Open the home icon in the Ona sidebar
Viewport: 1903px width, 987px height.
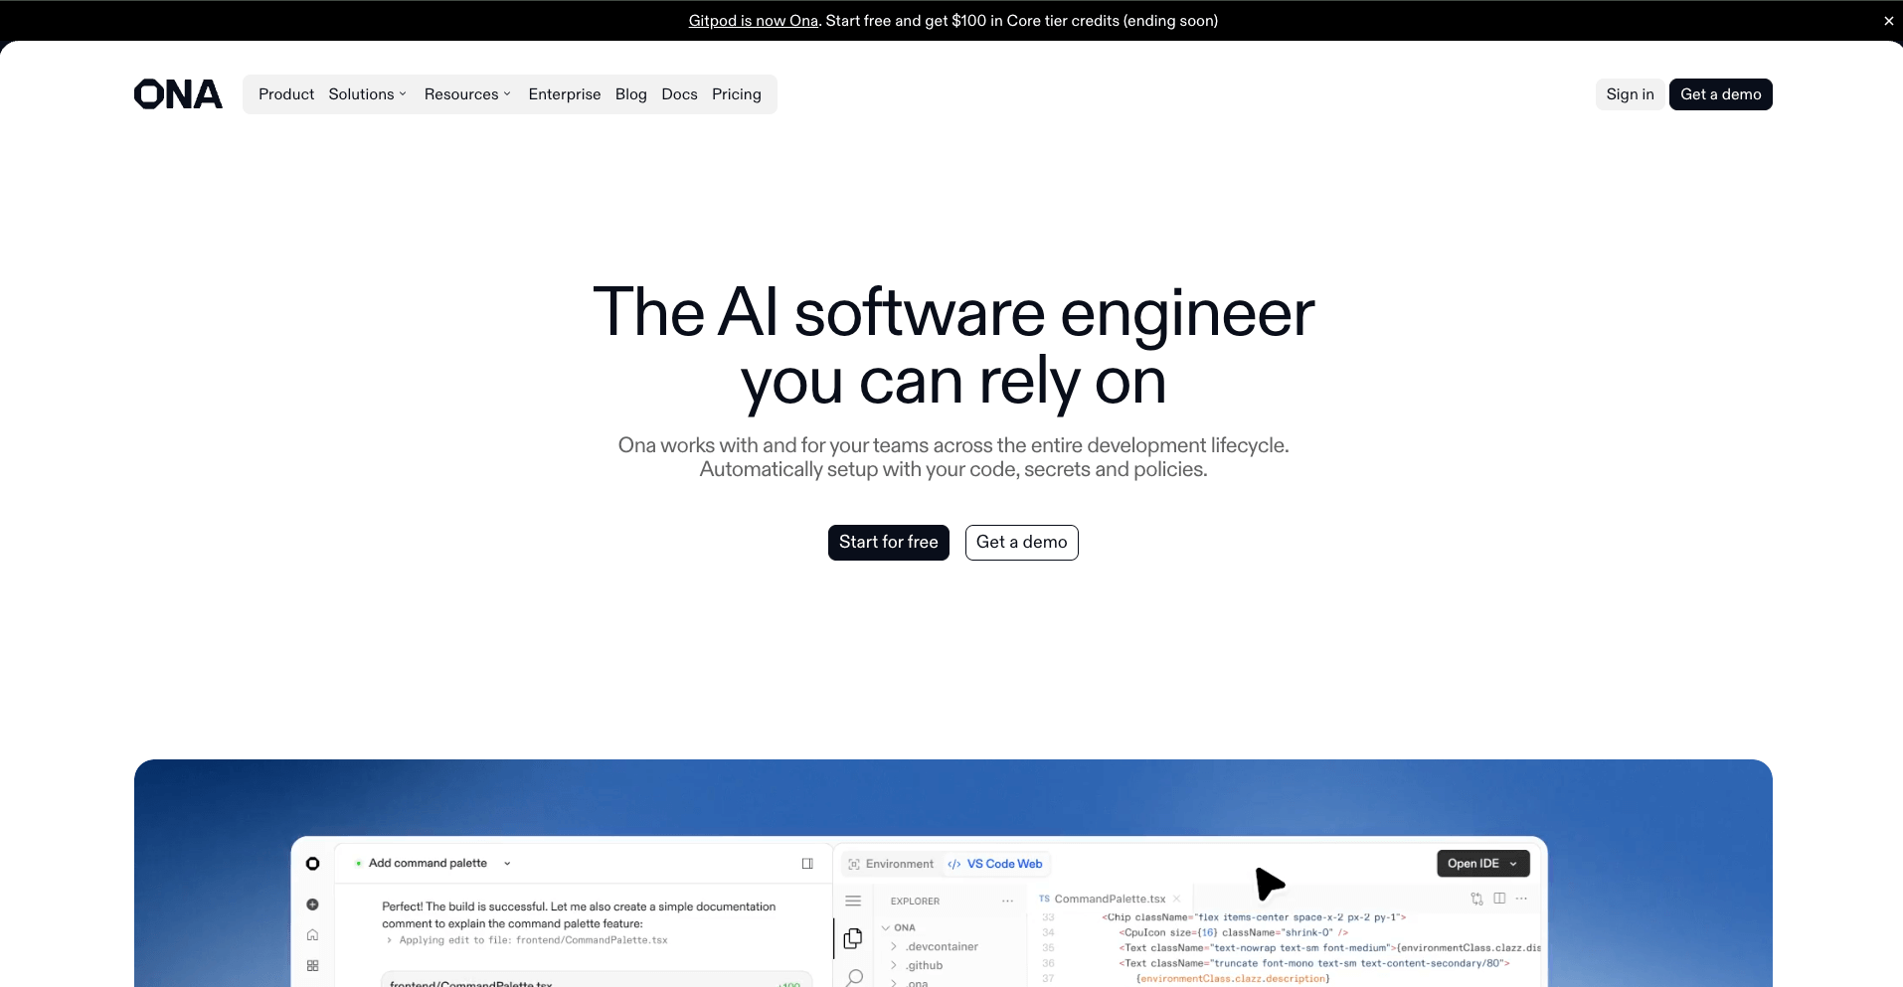(x=312, y=935)
